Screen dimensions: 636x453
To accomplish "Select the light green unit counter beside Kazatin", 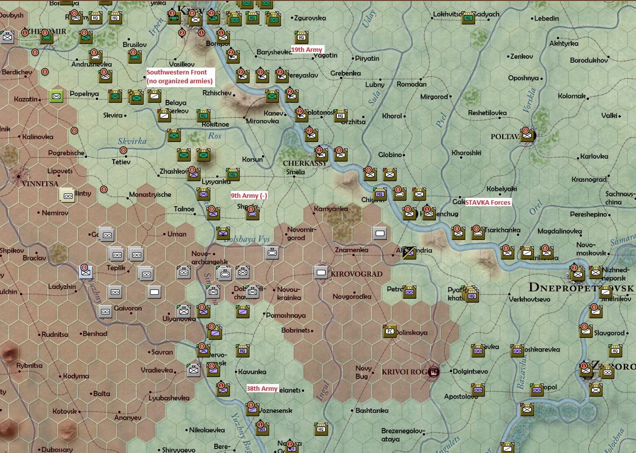I will [x=56, y=96].
